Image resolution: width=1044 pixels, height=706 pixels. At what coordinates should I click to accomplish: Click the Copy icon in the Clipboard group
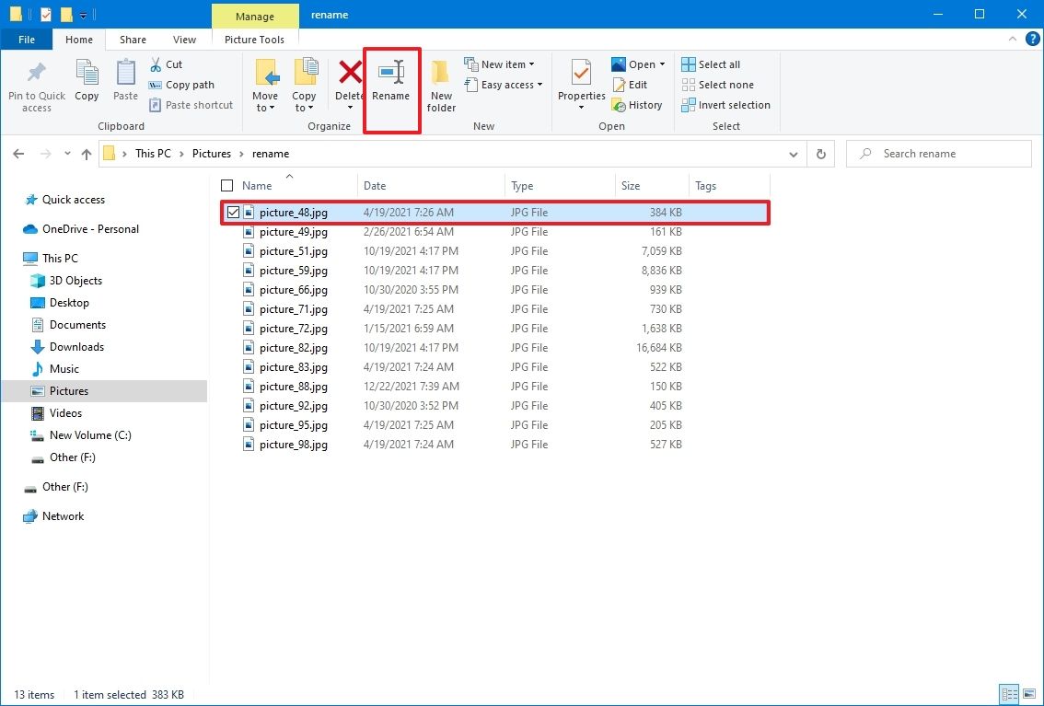point(87,81)
